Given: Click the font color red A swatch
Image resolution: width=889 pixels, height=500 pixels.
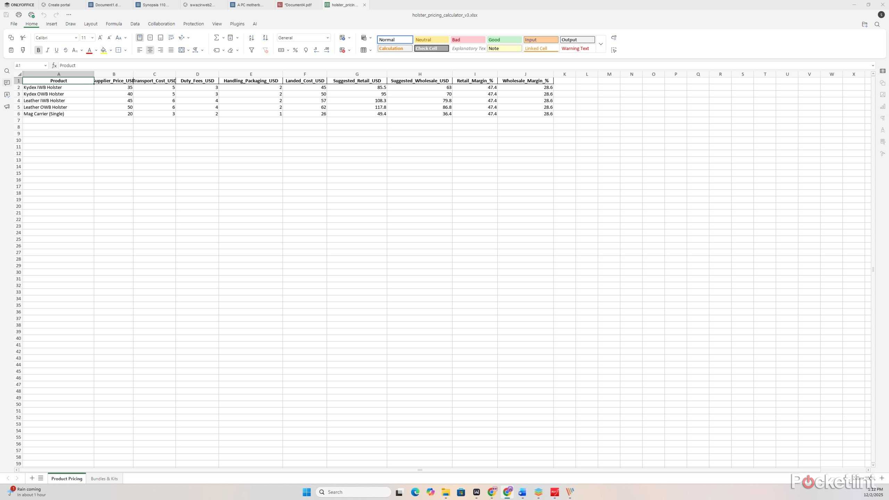Looking at the screenshot, I should 89,50.
